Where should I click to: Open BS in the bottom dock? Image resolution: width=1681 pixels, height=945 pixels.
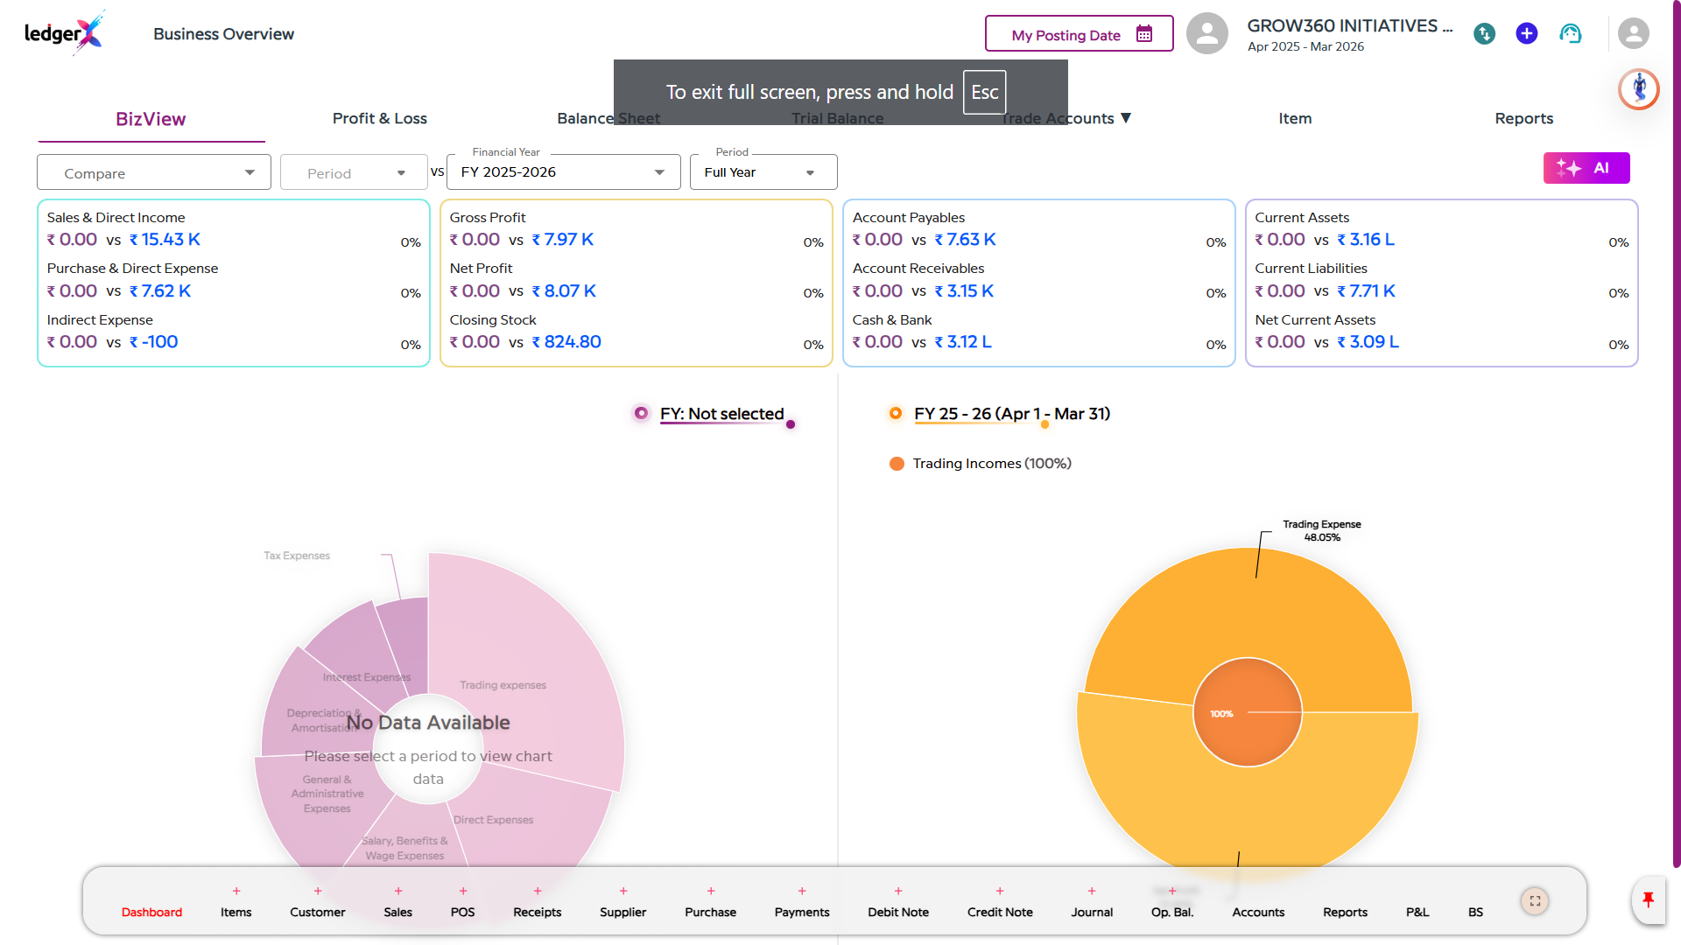click(x=1475, y=912)
